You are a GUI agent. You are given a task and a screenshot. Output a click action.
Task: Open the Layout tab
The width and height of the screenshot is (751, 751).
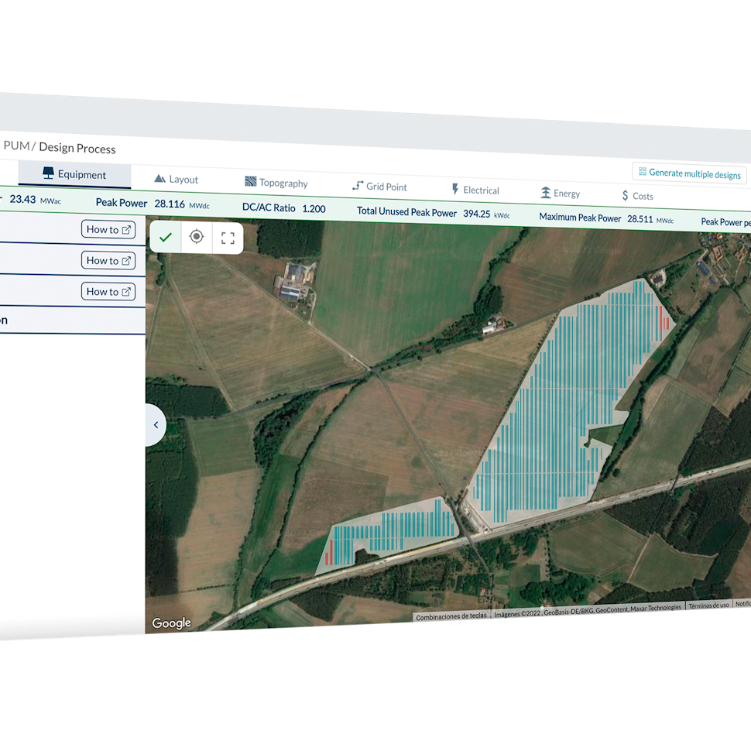click(177, 180)
